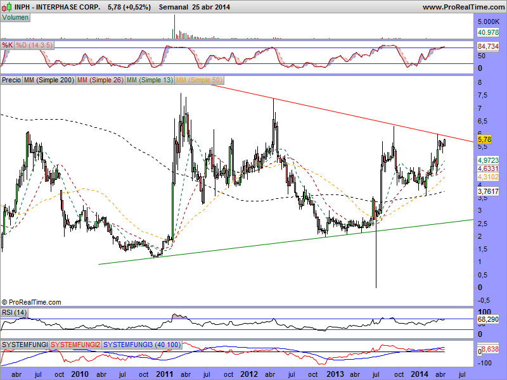Click the 1,5 price axis label
The image size is (507, 380).
click(483, 249)
